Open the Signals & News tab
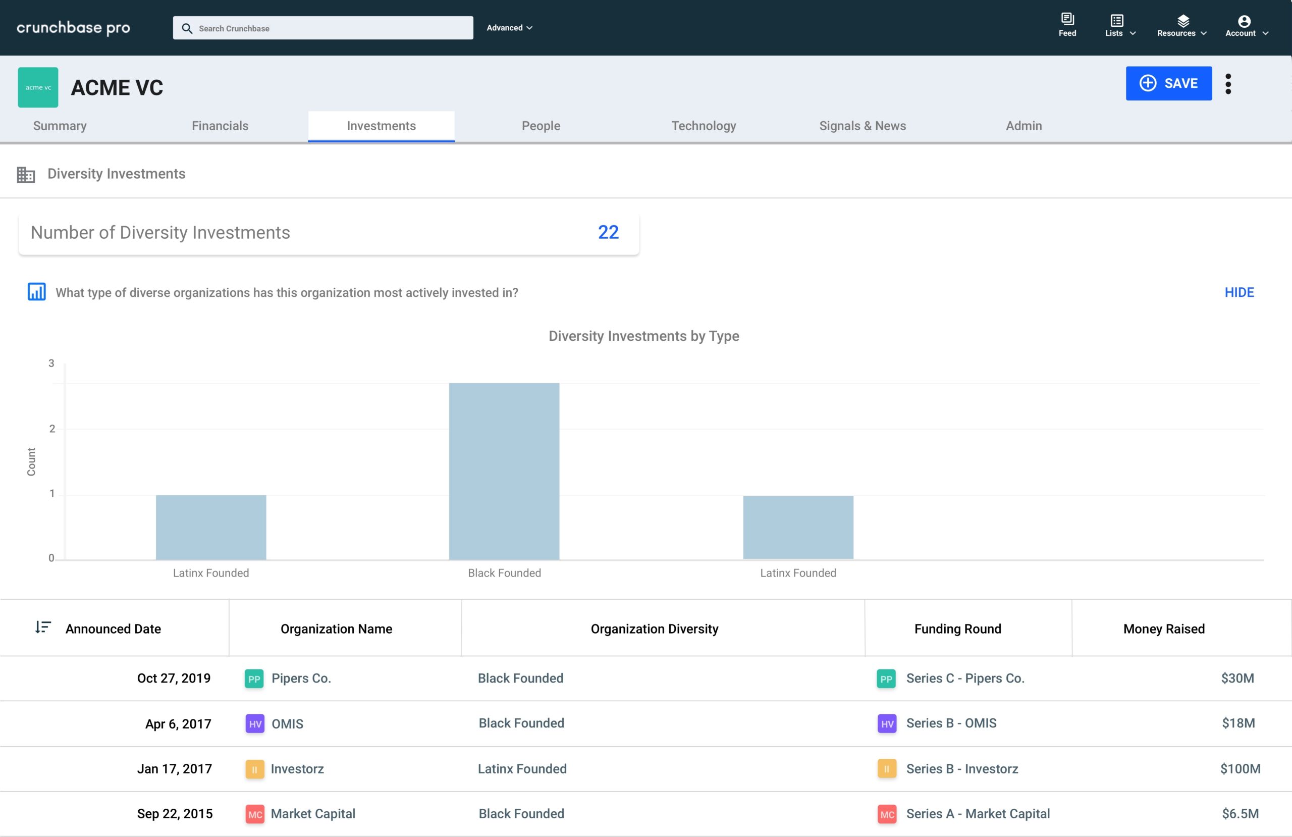This screenshot has height=837, width=1292. (x=862, y=126)
